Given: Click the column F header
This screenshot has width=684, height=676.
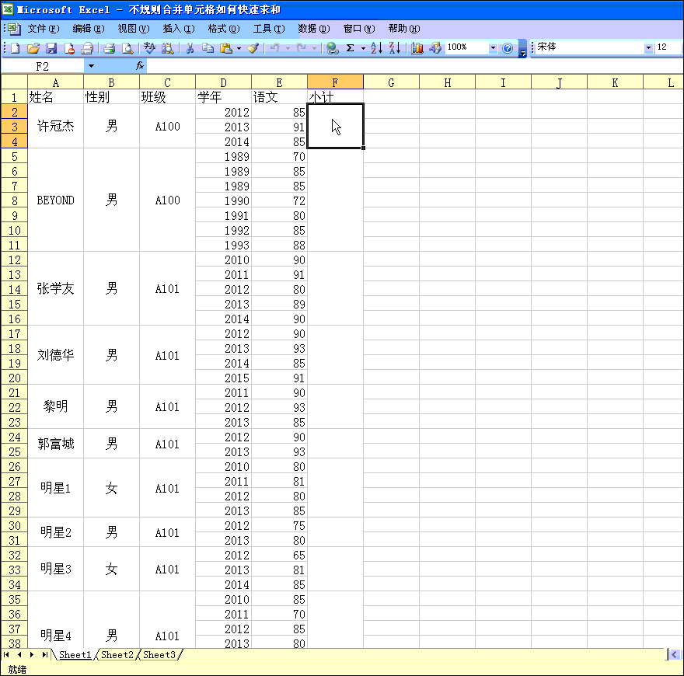Looking at the screenshot, I should point(335,82).
